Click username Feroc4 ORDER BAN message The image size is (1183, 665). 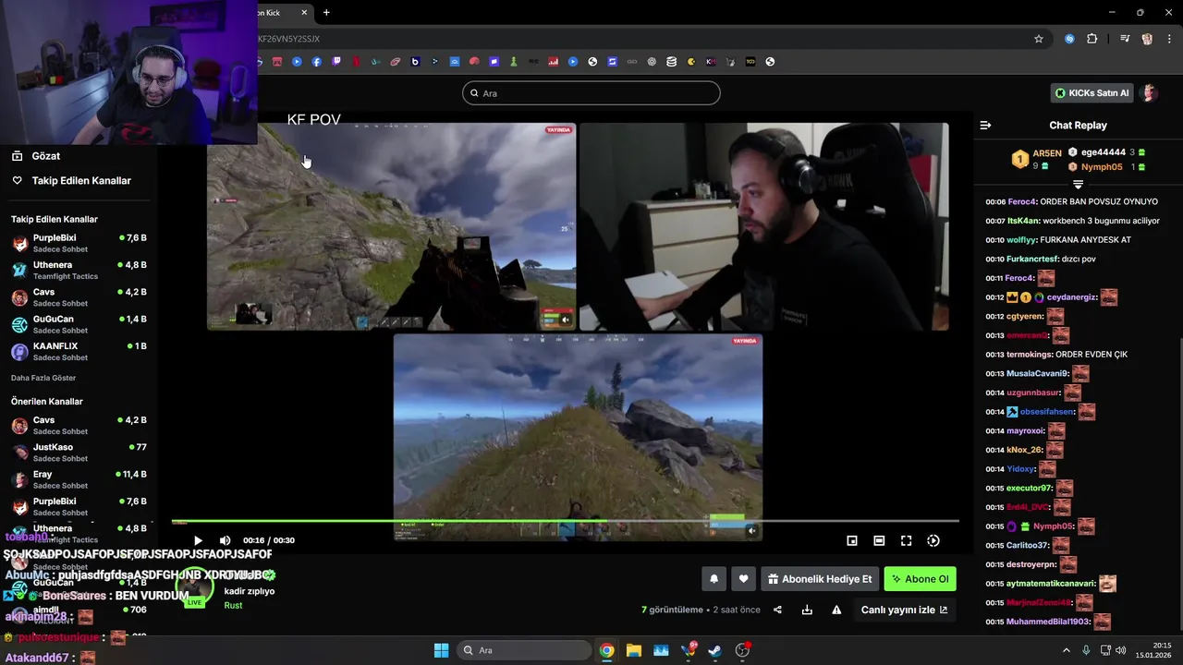pos(1021,201)
